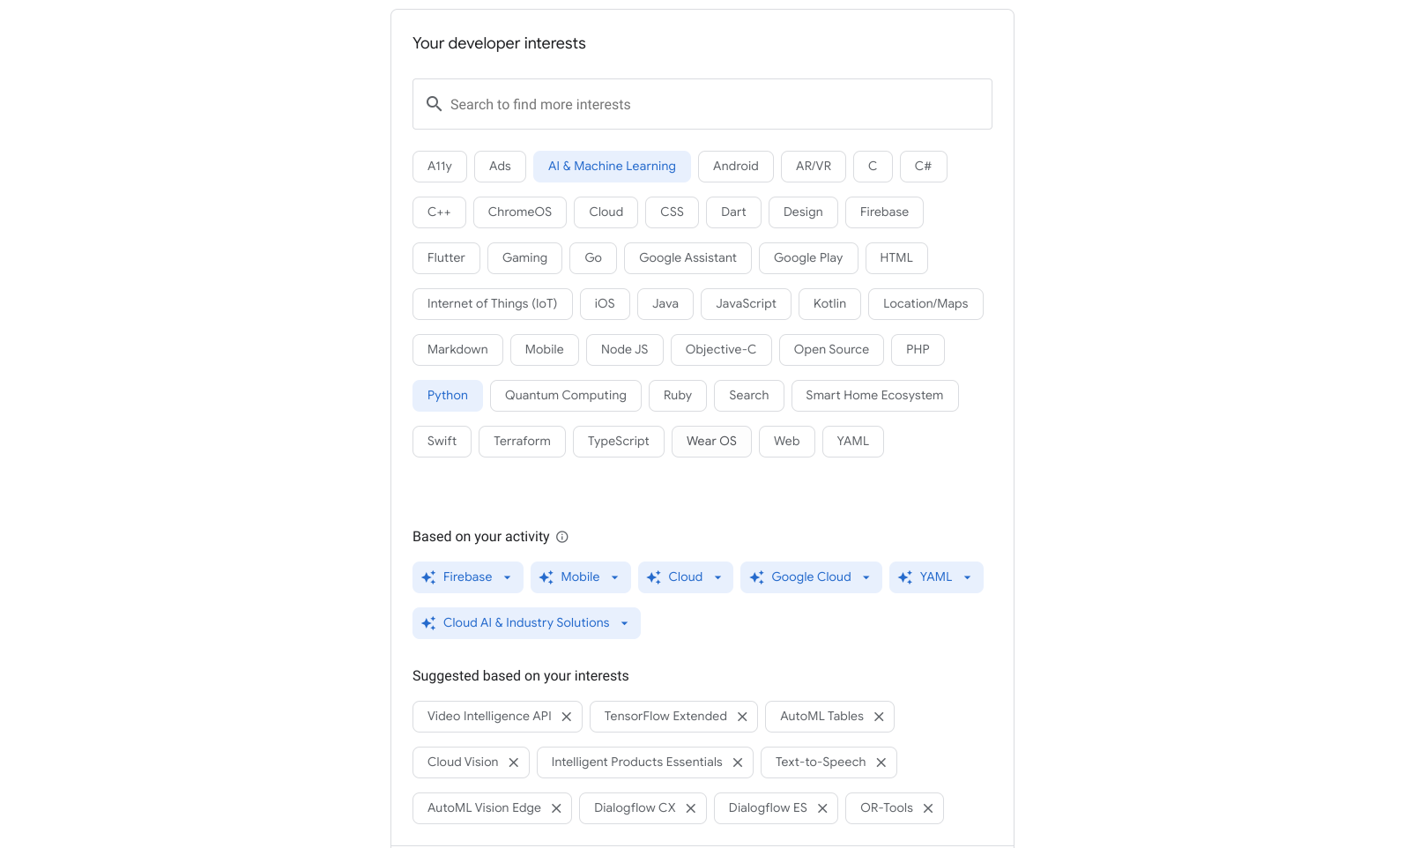Image resolution: width=1427 pixels, height=848 pixels.
Task: Toggle off the Python interest
Action: 447,395
